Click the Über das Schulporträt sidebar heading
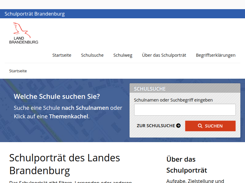Image resolution: width=245 pixels, height=183 pixels. [187, 165]
